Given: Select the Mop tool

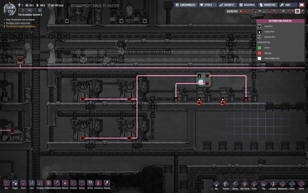Looking at the screenshot, I should (x=264, y=184).
